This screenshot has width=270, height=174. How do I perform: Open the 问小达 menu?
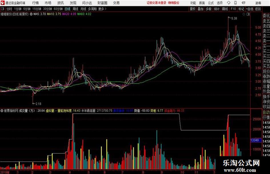click(87, 3)
